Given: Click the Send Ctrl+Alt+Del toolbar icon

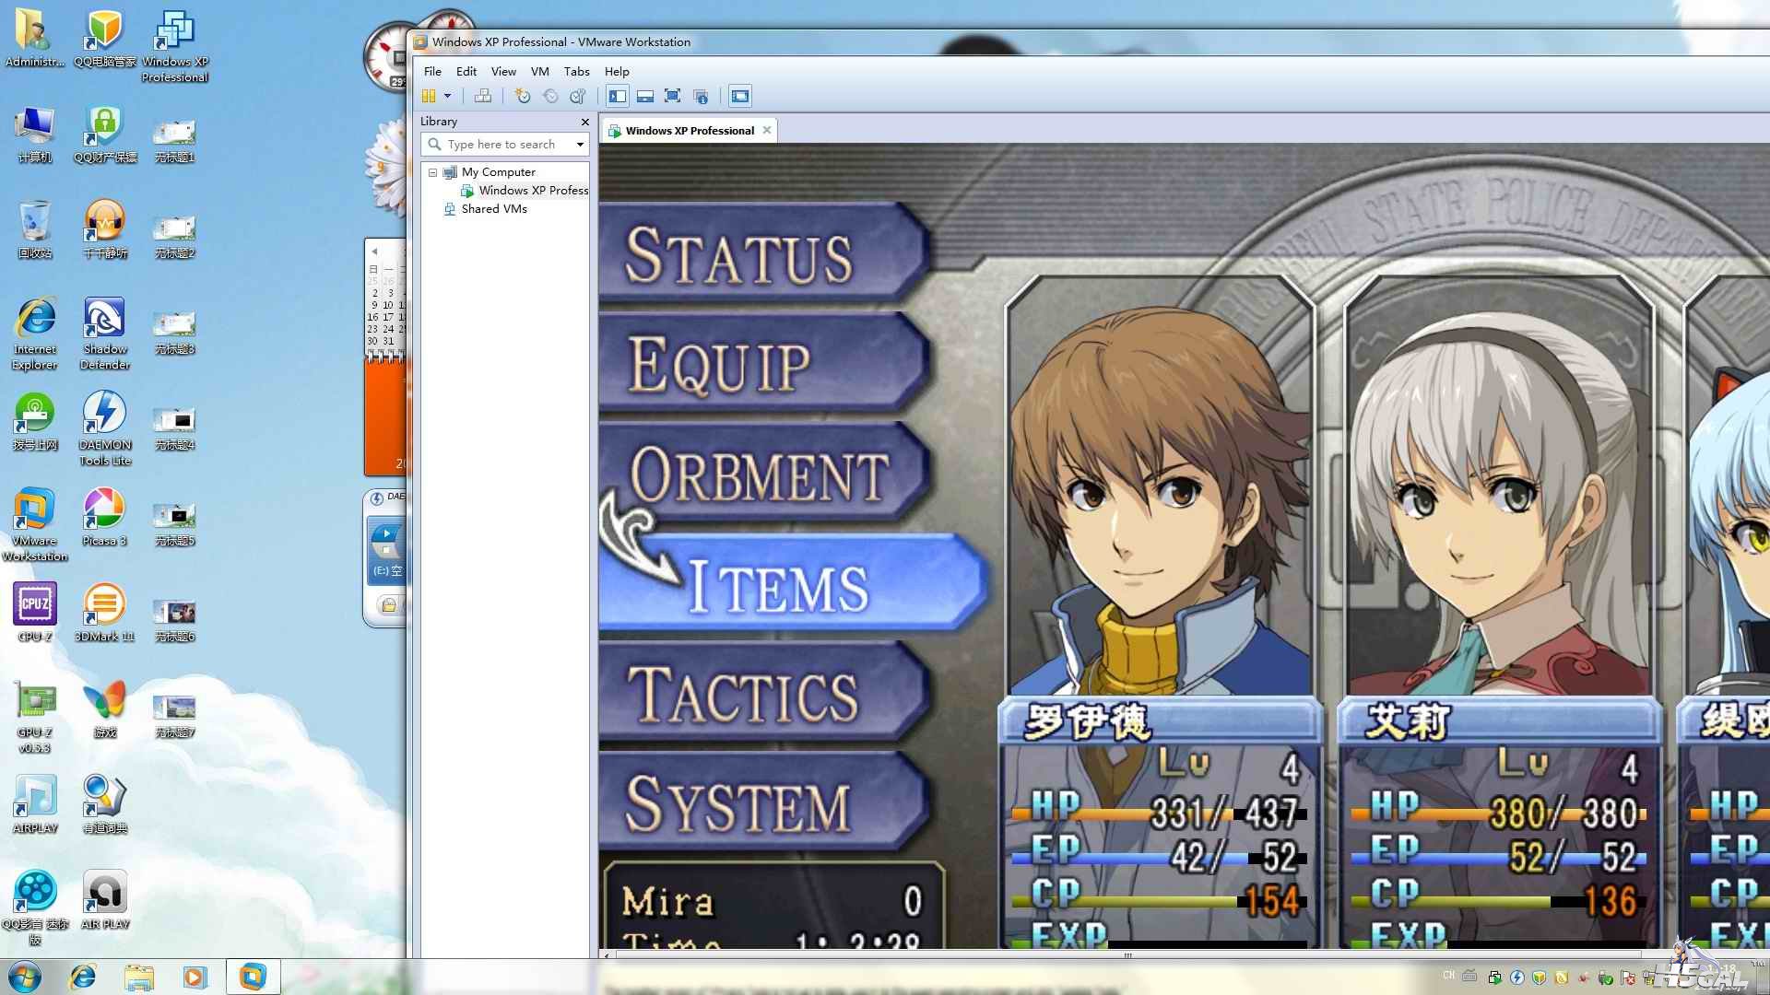Looking at the screenshot, I should click(482, 96).
